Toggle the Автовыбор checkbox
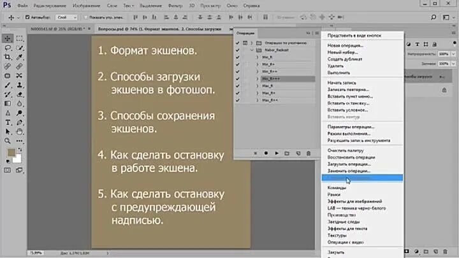This screenshot has width=459, height=258. click(27, 18)
